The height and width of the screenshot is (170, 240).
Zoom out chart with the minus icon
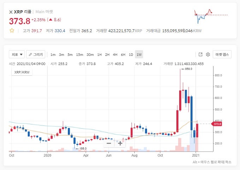click(109, 143)
